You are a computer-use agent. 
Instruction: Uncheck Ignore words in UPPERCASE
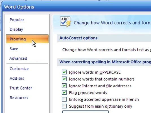tap(64, 72)
